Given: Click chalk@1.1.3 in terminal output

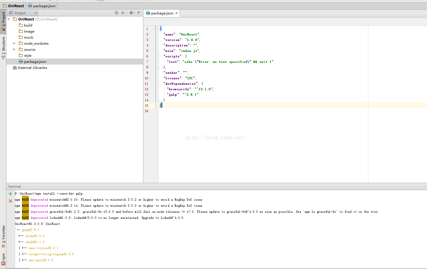Looking at the screenshot, I should pos(35,242).
